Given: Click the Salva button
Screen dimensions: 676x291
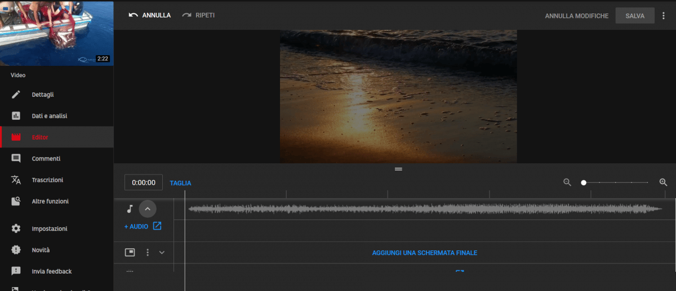Looking at the screenshot, I should (x=635, y=16).
